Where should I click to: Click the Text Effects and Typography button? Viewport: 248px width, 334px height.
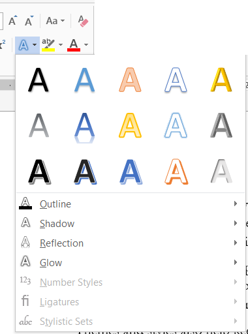[27, 45]
